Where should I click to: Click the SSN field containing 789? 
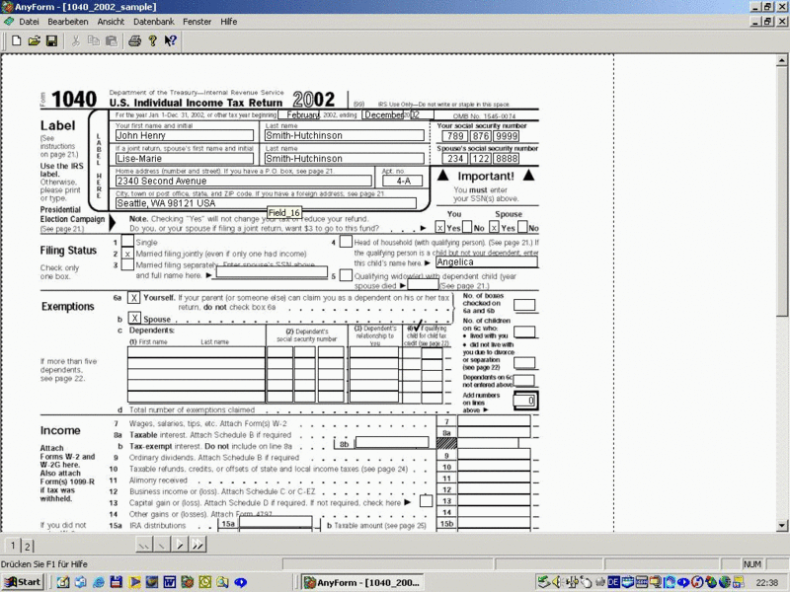[x=455, y=136]
